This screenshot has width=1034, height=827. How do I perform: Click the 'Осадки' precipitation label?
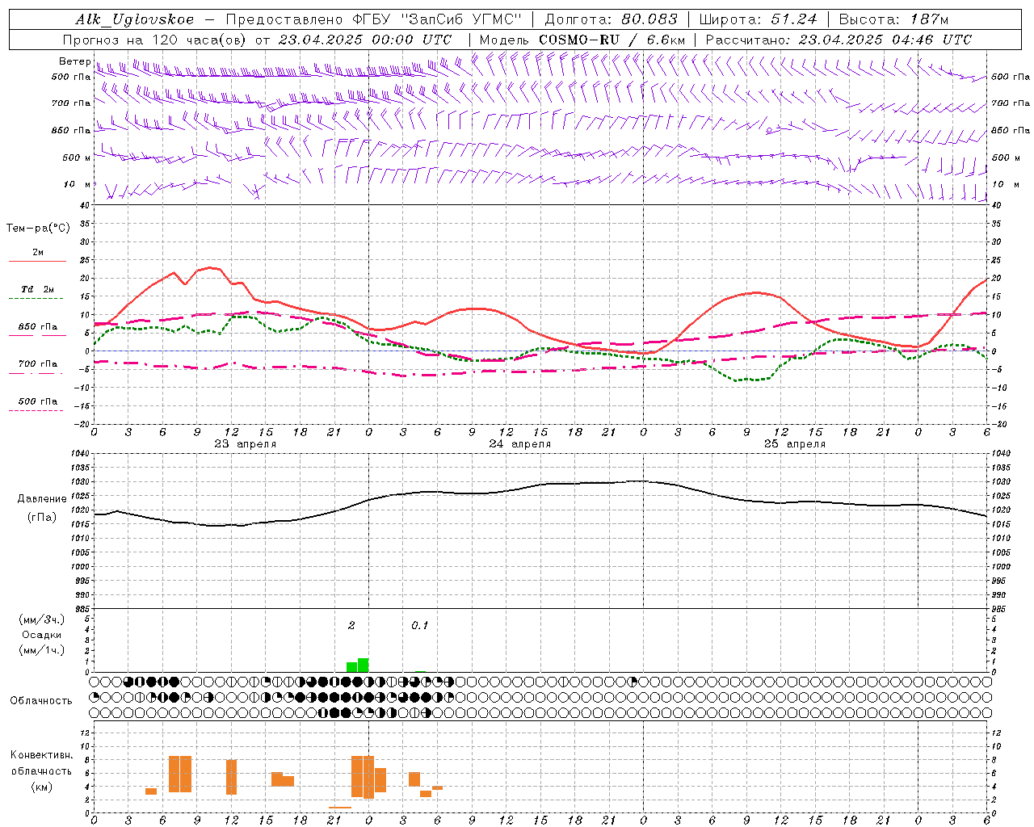[x=42, y=636]
